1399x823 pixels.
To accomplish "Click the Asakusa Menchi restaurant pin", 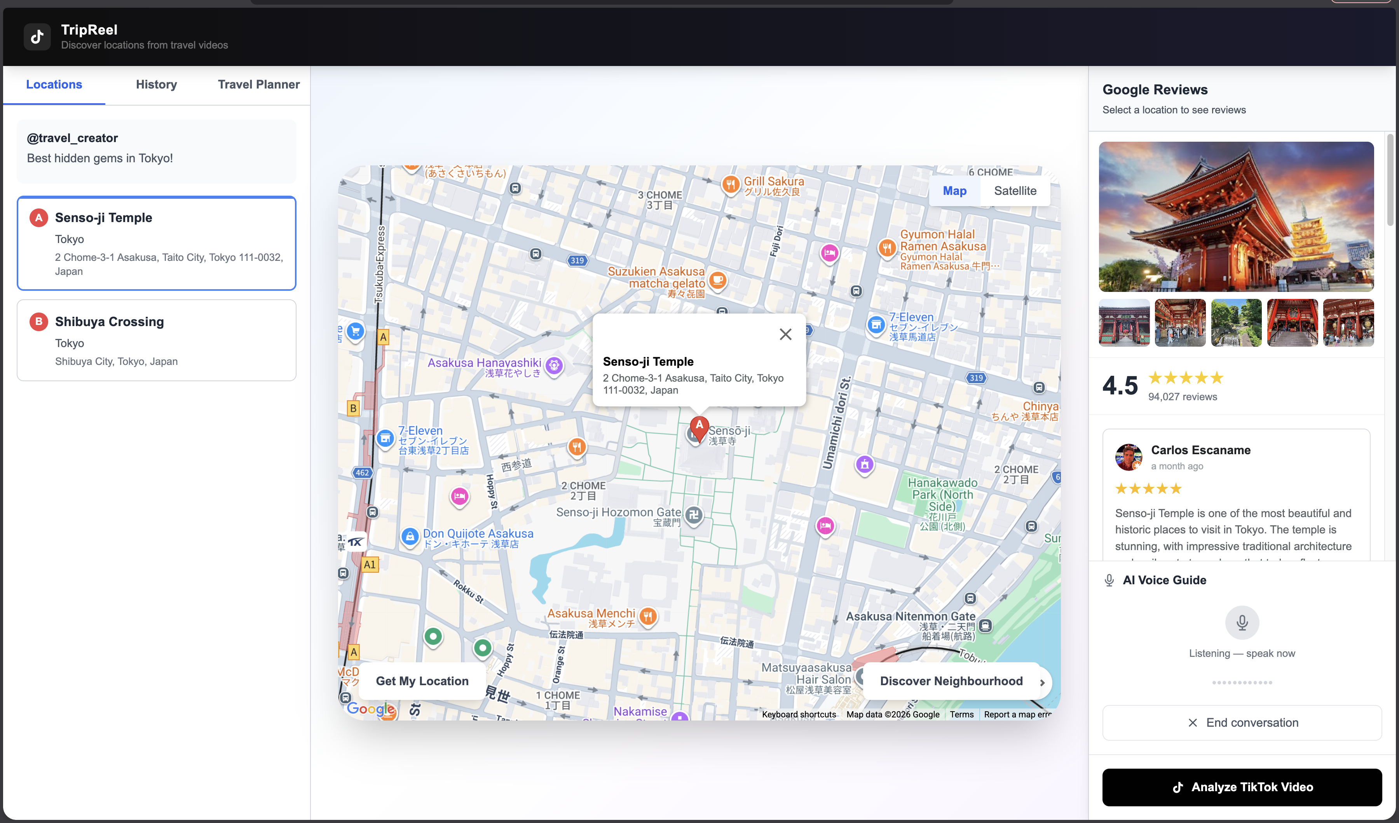I will tap(648, 616).
